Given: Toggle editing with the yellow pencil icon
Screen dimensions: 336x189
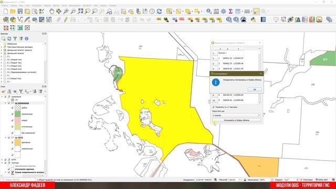Looking at the screenshot, I should click(x=66, y=20).
